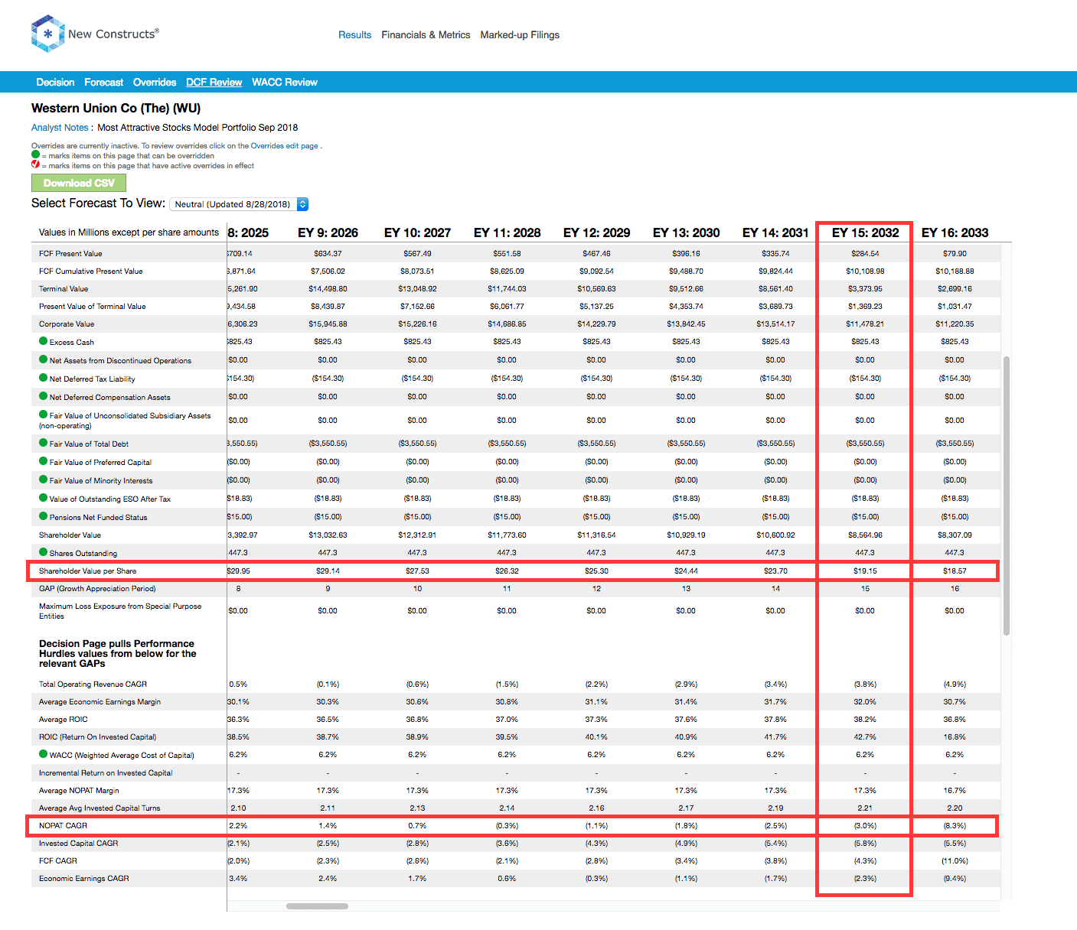1077x930 pixels.
Task: Click the EY 15: 2032 column header
Action: point(865,232)
